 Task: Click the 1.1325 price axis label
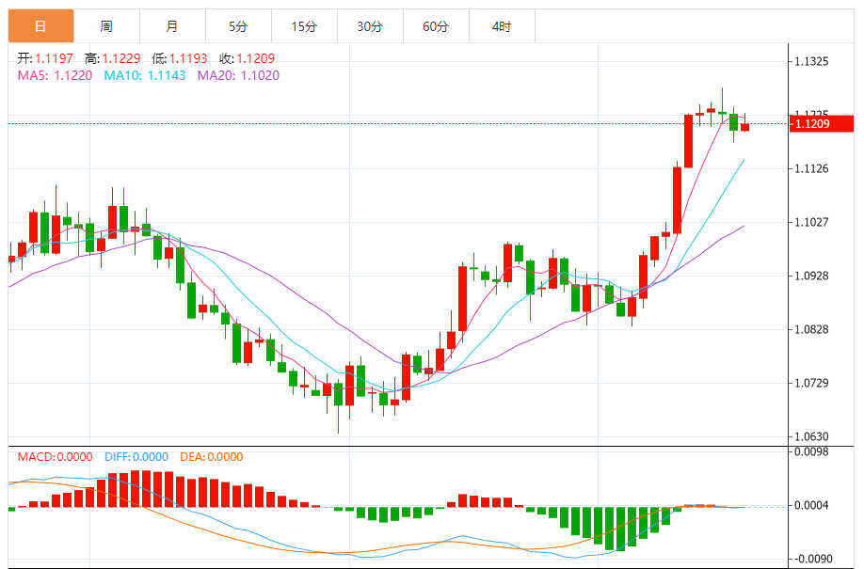[811, 61]
